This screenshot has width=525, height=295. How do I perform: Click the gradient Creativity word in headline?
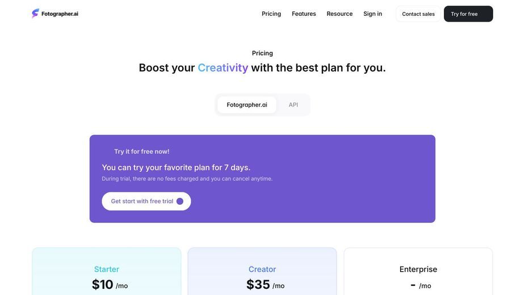pos(222,68)
